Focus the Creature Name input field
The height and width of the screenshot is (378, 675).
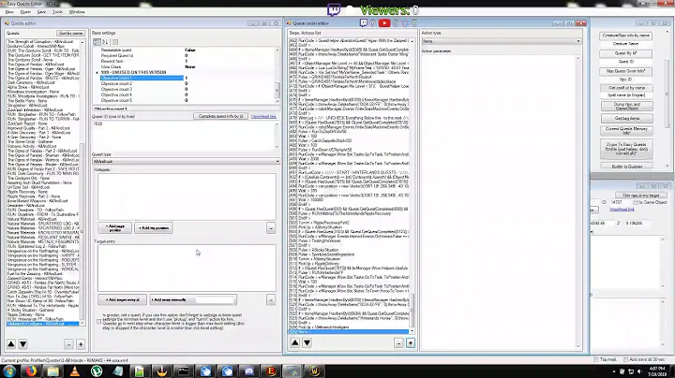click(x=626, y=44)
